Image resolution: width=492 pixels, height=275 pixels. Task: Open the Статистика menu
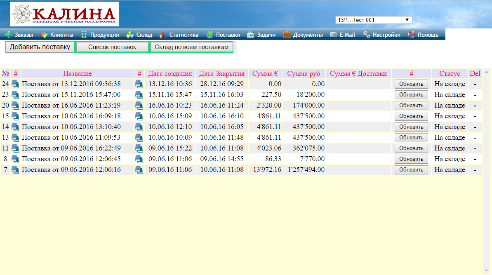[x=179, y=35]
